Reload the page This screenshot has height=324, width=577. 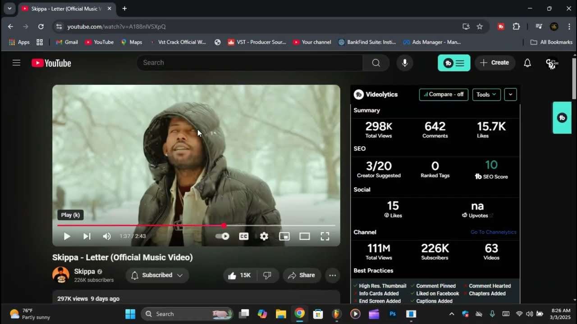(41, 27)
